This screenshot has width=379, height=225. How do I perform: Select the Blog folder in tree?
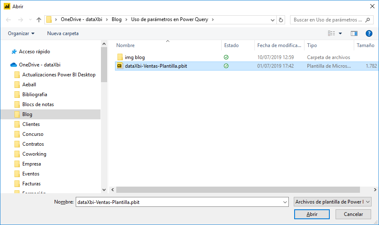(51, 114)
